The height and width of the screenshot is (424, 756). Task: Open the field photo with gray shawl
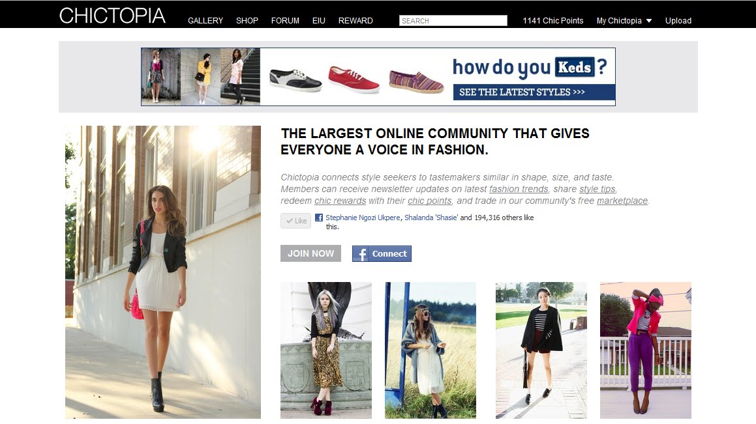pyautogui.click(x=430, y=350)
